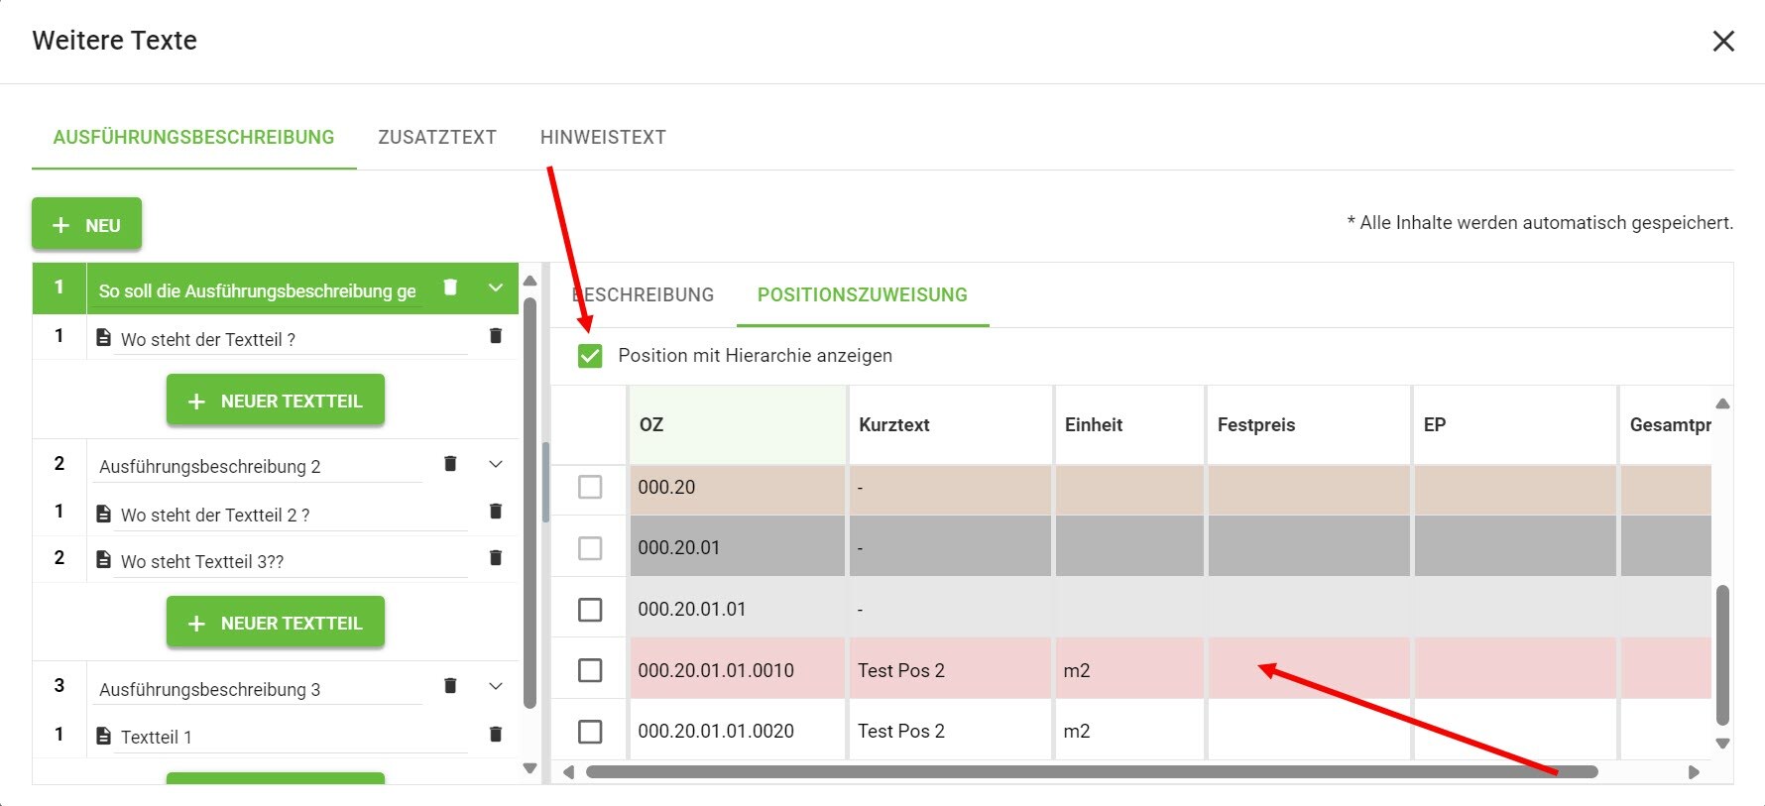Image resolution: width=1765 pixels, height=806 pixels.
Task: Delete the 'Textteil 1' entry
Action: click(x=496, y=735)
